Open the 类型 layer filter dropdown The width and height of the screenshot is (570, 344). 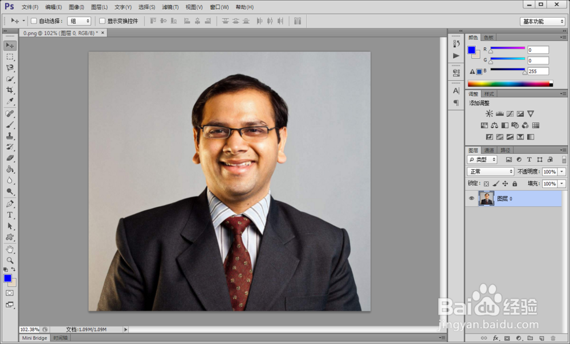tap(482, 159)
